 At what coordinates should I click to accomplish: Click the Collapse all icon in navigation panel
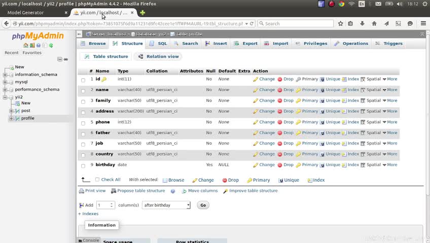point(60,59)
